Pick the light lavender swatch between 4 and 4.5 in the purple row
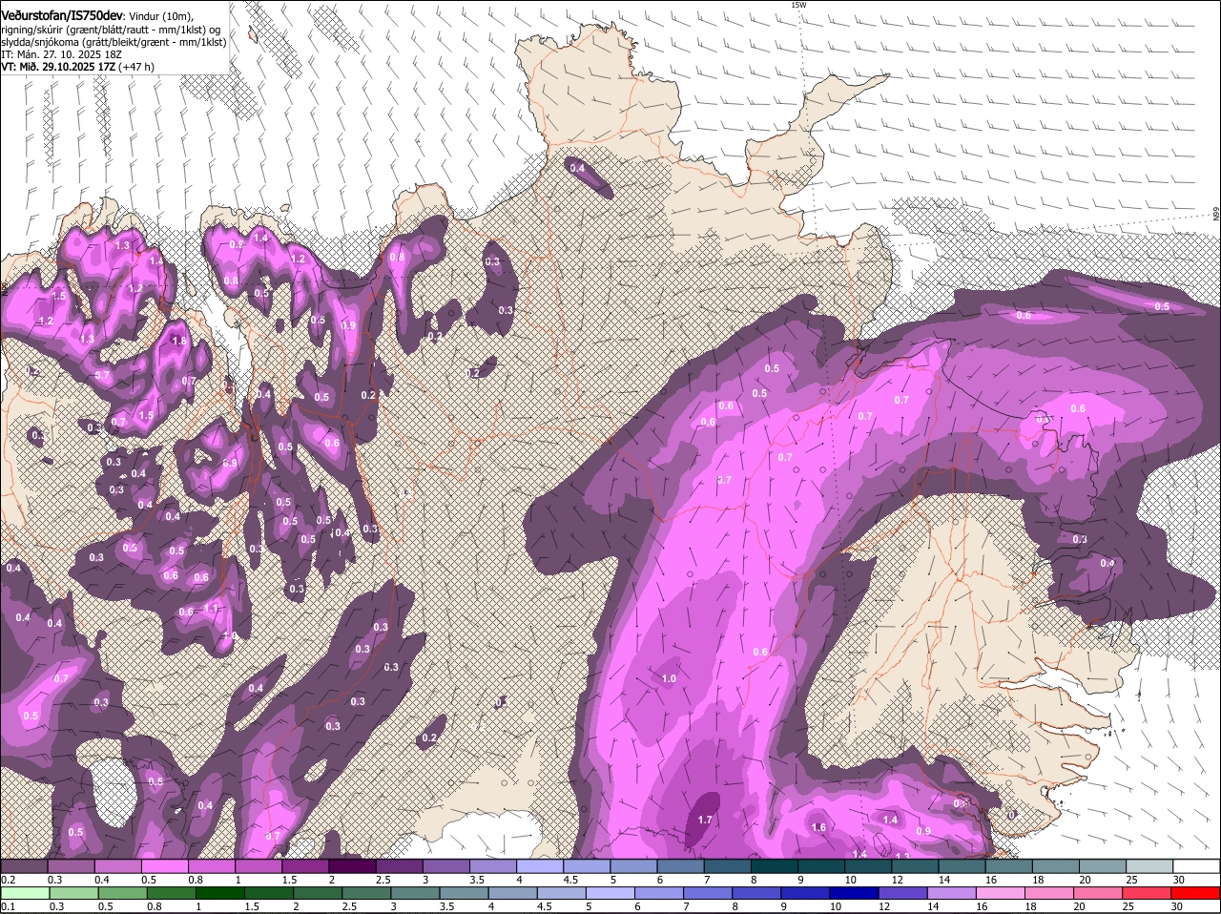Viewport: 1221px width, 914px height. 540,866
